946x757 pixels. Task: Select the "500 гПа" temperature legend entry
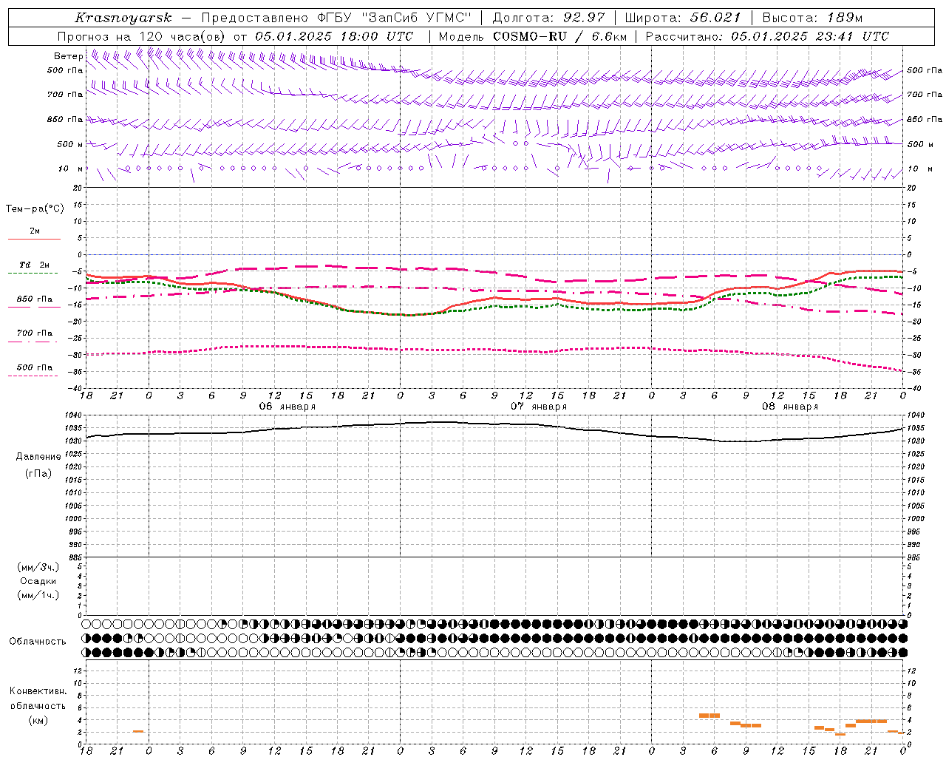35,367
